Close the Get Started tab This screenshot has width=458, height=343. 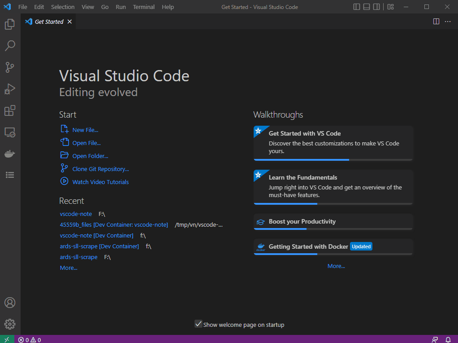tap(69, 22)
